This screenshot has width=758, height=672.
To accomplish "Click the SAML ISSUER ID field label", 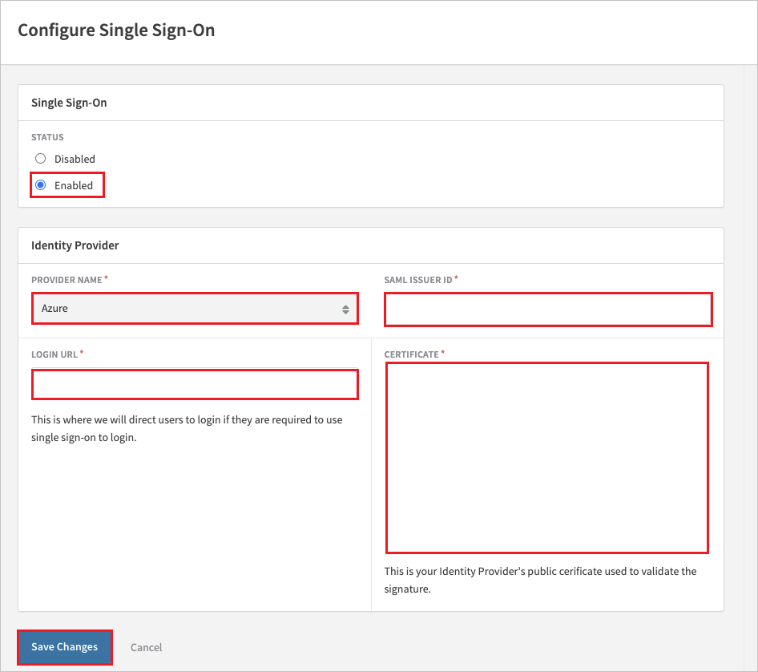I will point(418,280).
